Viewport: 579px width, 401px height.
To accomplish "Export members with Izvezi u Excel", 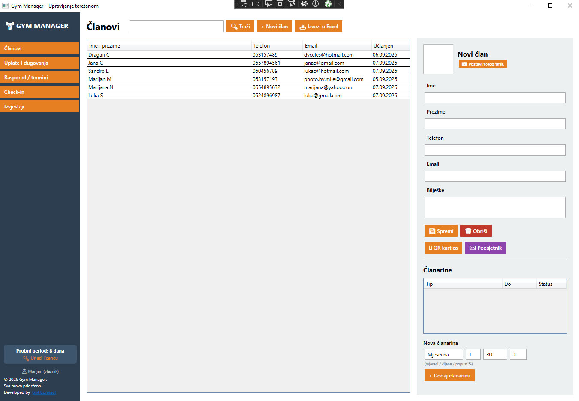I will 318,26.
